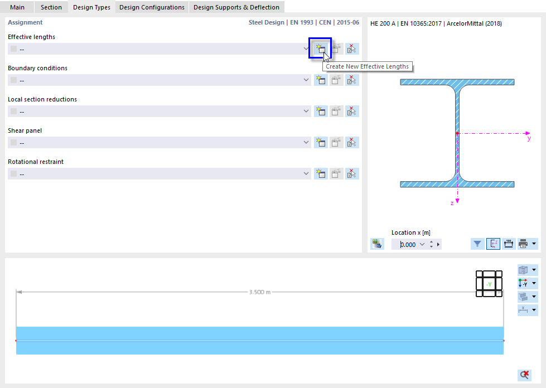Edit the selected effective lengths entry

[336, 48]
